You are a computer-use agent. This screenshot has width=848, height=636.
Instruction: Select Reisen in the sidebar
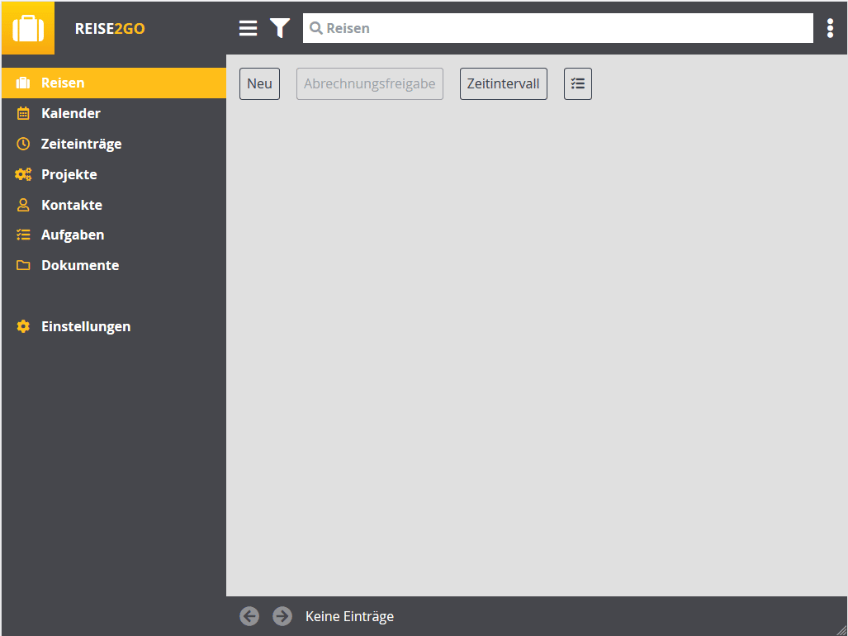tap(63, 83)
